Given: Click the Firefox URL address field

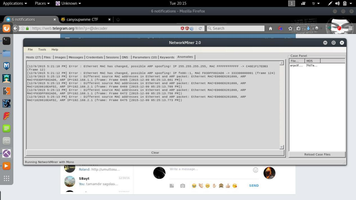Looking at the screenshot, I should tap(104, 28).
